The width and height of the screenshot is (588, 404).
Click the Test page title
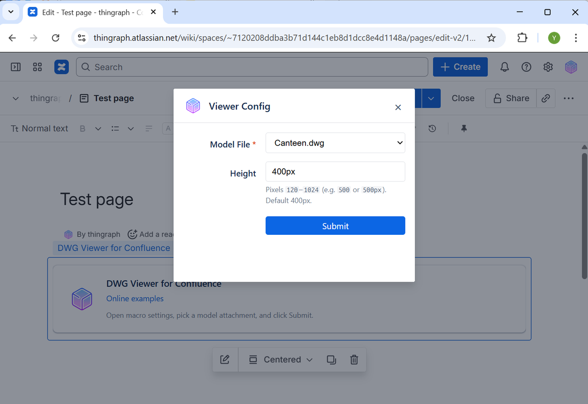(x=97, y=199)
